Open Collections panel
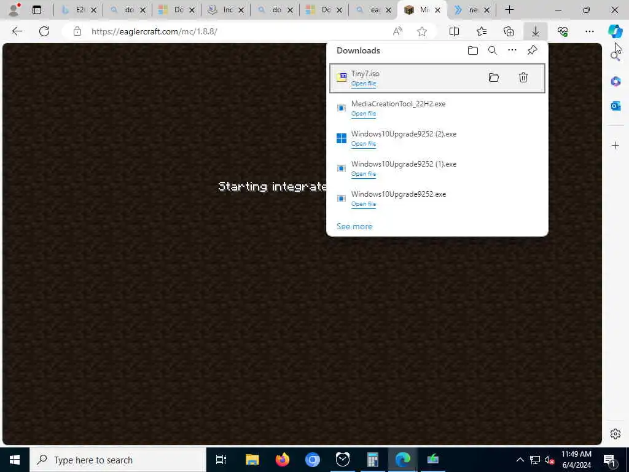The height and width of the screenshot is (472, 629). click(508, 31)
